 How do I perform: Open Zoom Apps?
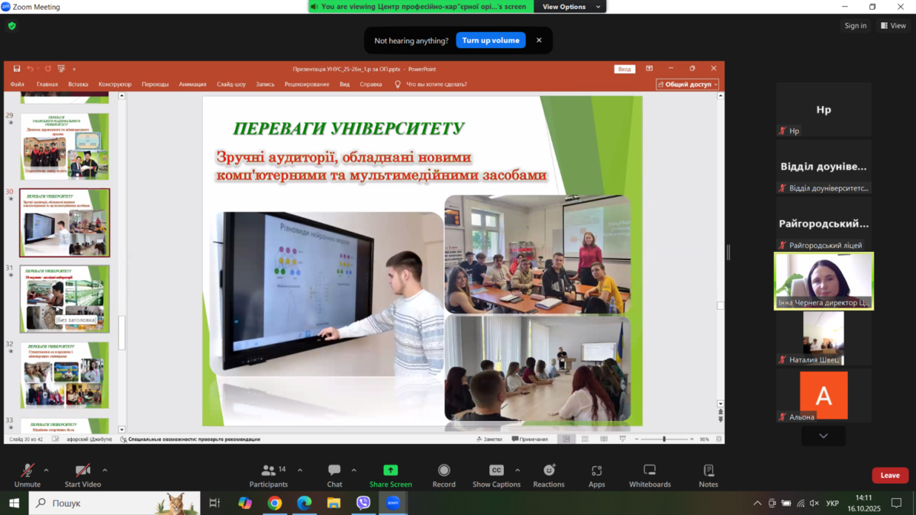tap(596, 475)
